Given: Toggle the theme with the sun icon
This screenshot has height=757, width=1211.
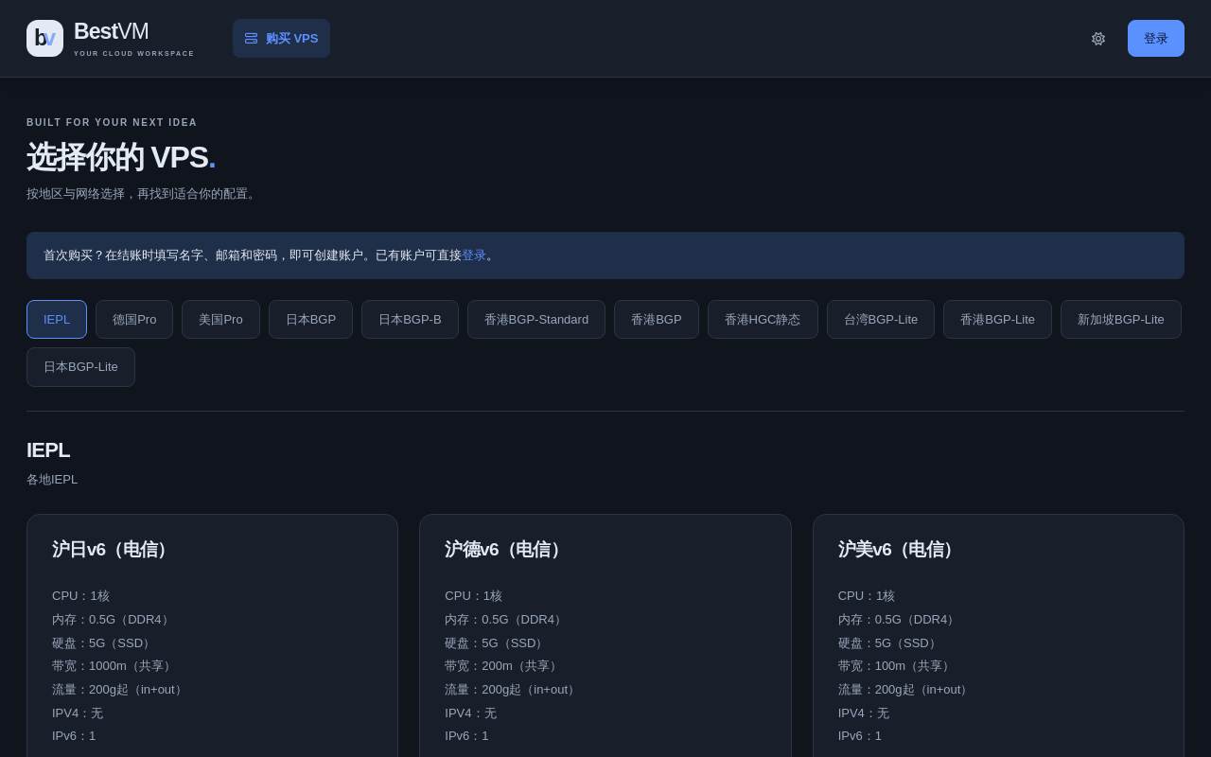Looking at the screenshot, I should click(1098, 39).
